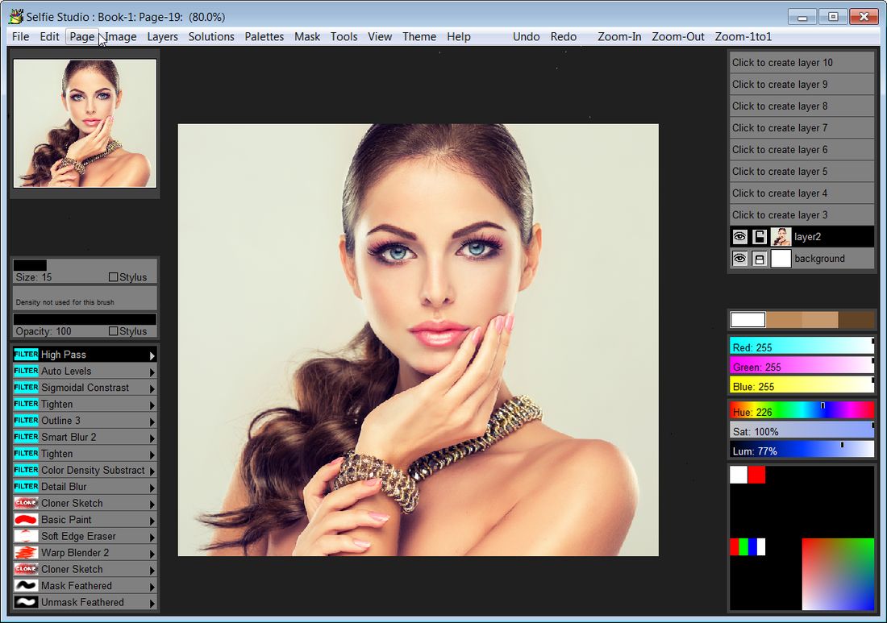Select the Unmask Feathered brush icon

coord(26,602)
